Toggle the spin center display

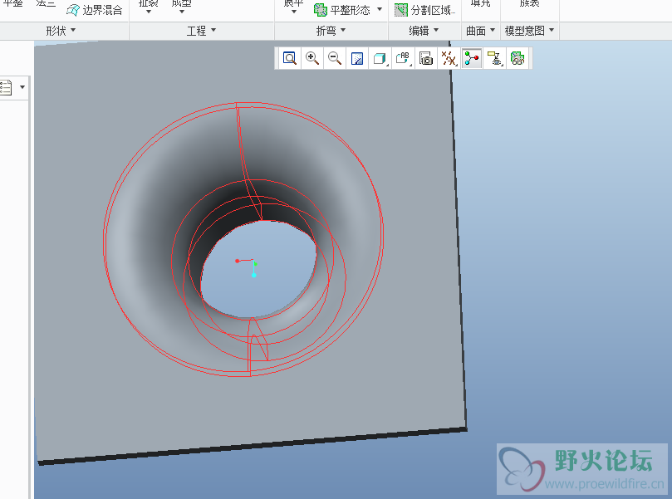point(472,58)
